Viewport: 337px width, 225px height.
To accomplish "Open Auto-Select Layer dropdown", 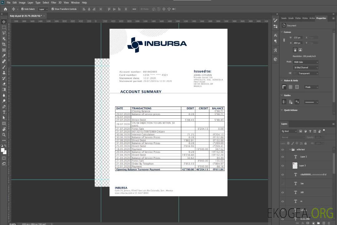I will tap(43, 9).
